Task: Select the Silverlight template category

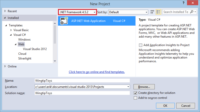Action: click(25, 58)
